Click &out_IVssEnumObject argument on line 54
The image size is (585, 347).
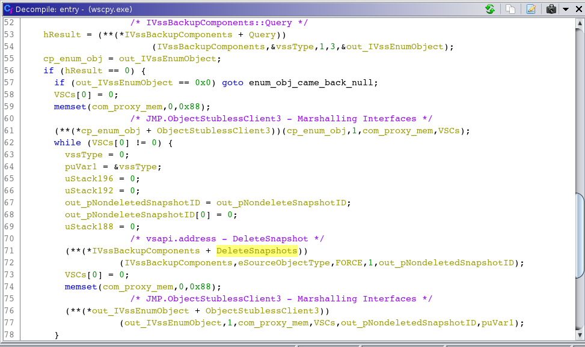pyautogui.click(x=392, y=47)
